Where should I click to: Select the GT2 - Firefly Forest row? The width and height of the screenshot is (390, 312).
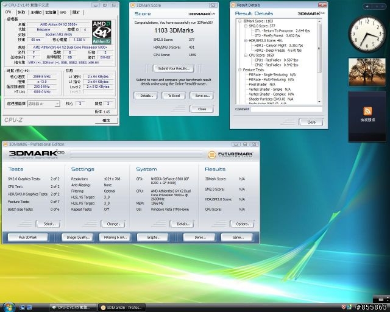click(277, 35)
